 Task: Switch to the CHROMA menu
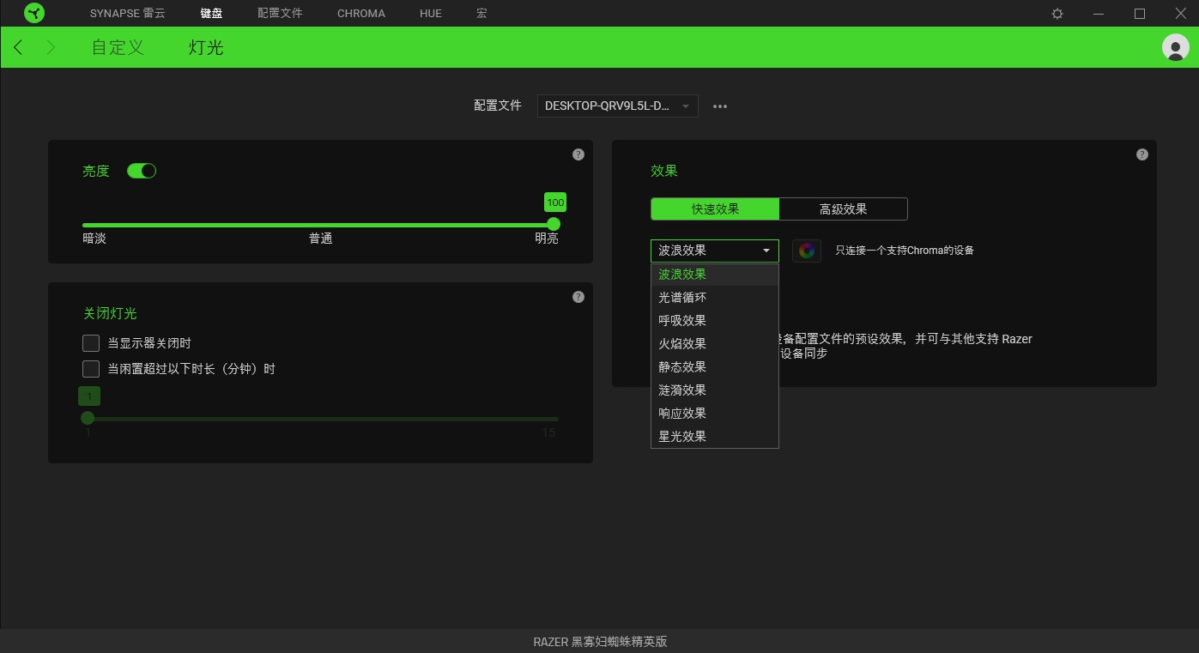coord(360,13)
